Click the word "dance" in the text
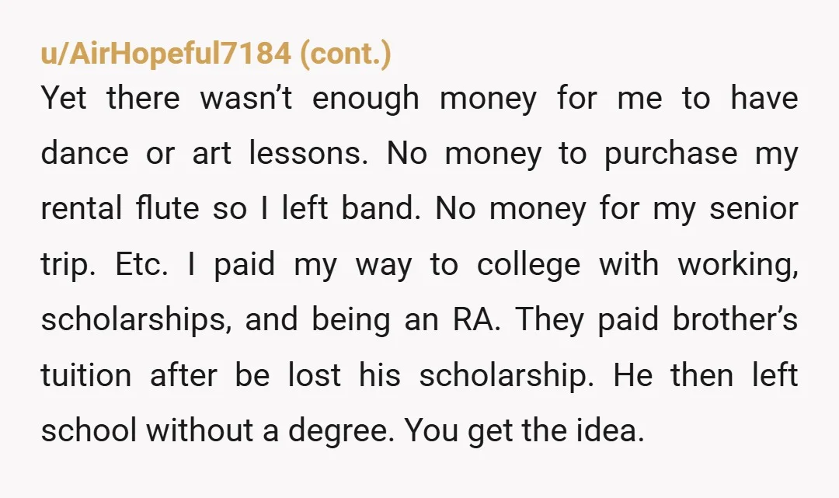This screenshot has height=498, width=839. [x=85, y=153]
